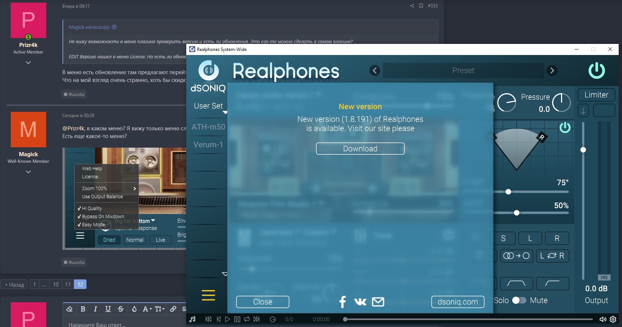Open the font size dropdown in the editor
Viewport: 622px width, 327px height.
pos(160,309)
